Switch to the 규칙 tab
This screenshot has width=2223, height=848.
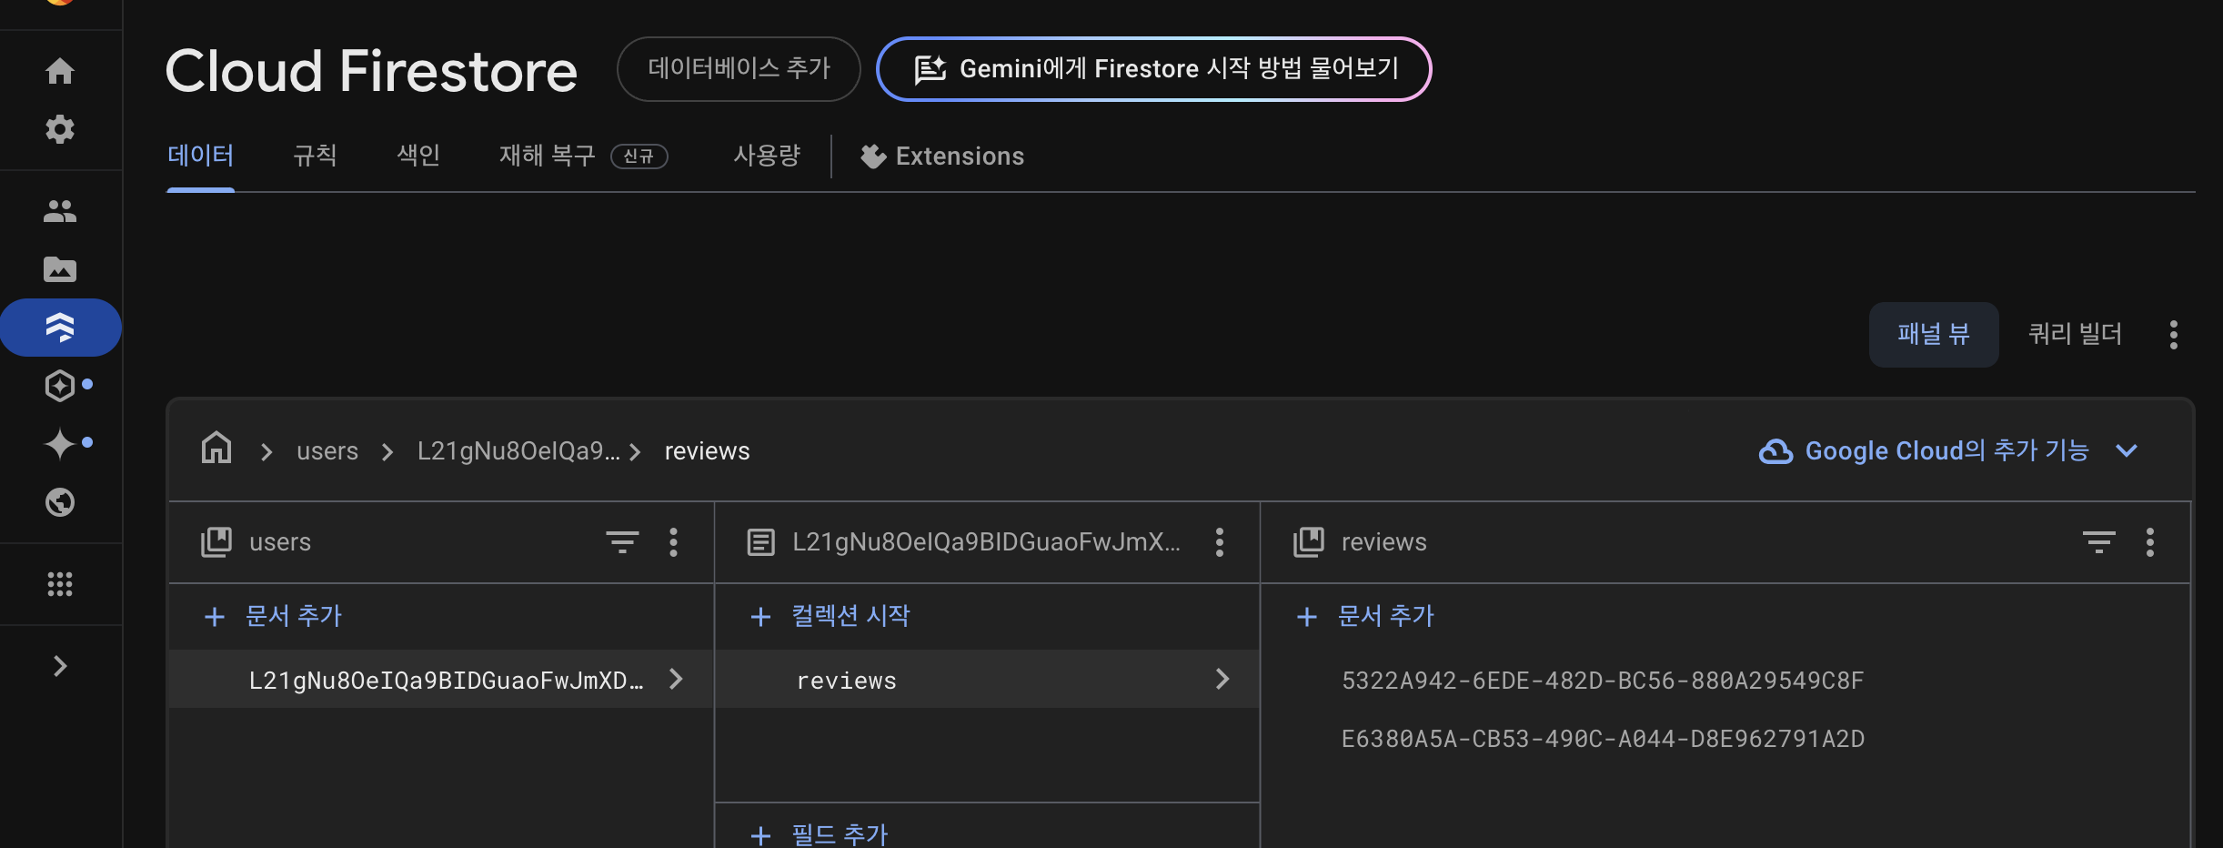(x=315, y=156)
